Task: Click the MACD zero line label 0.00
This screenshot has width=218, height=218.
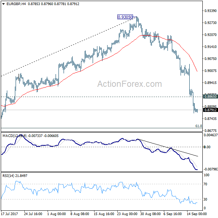Action: click(207, 147)
